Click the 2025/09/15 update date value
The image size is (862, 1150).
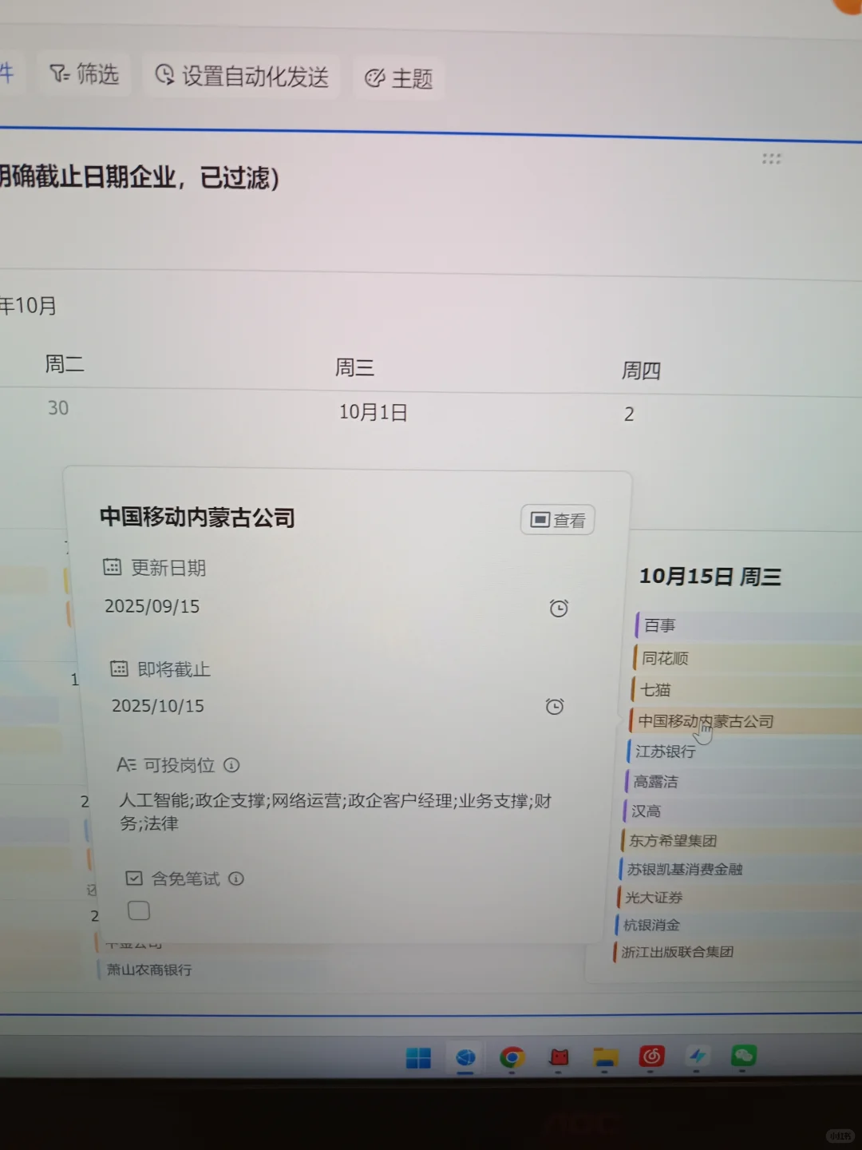(152, 606)
